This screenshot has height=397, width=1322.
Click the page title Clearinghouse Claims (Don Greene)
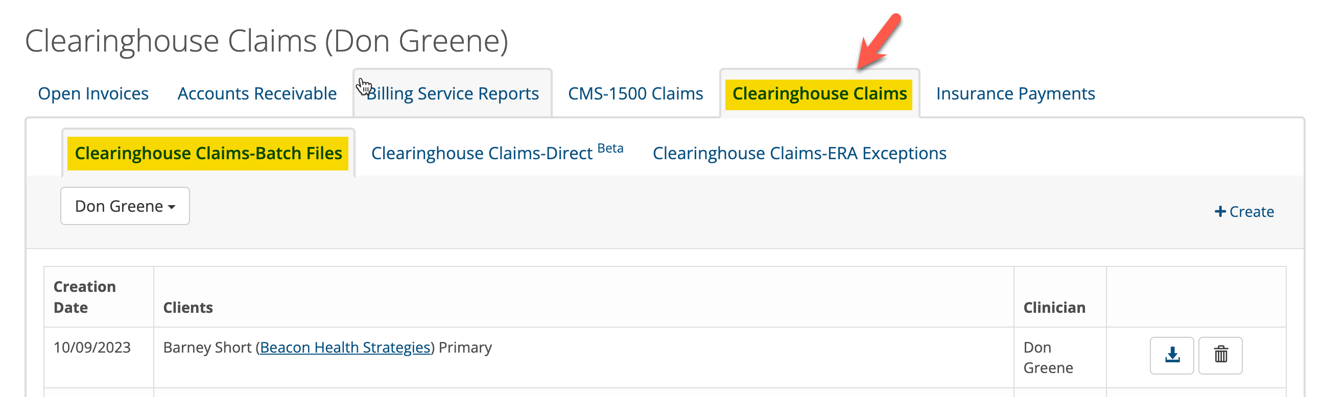[266, 40]
